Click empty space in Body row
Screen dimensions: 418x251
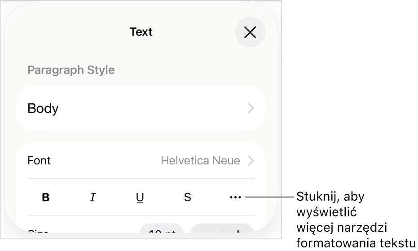tap(148, 108)
